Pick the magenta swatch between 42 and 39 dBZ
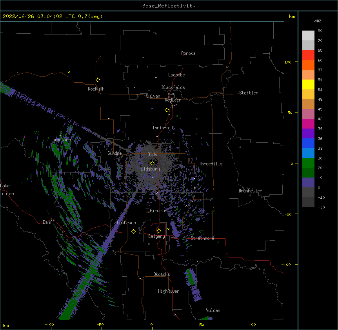The image size is (338, 330). click(308, 123)
